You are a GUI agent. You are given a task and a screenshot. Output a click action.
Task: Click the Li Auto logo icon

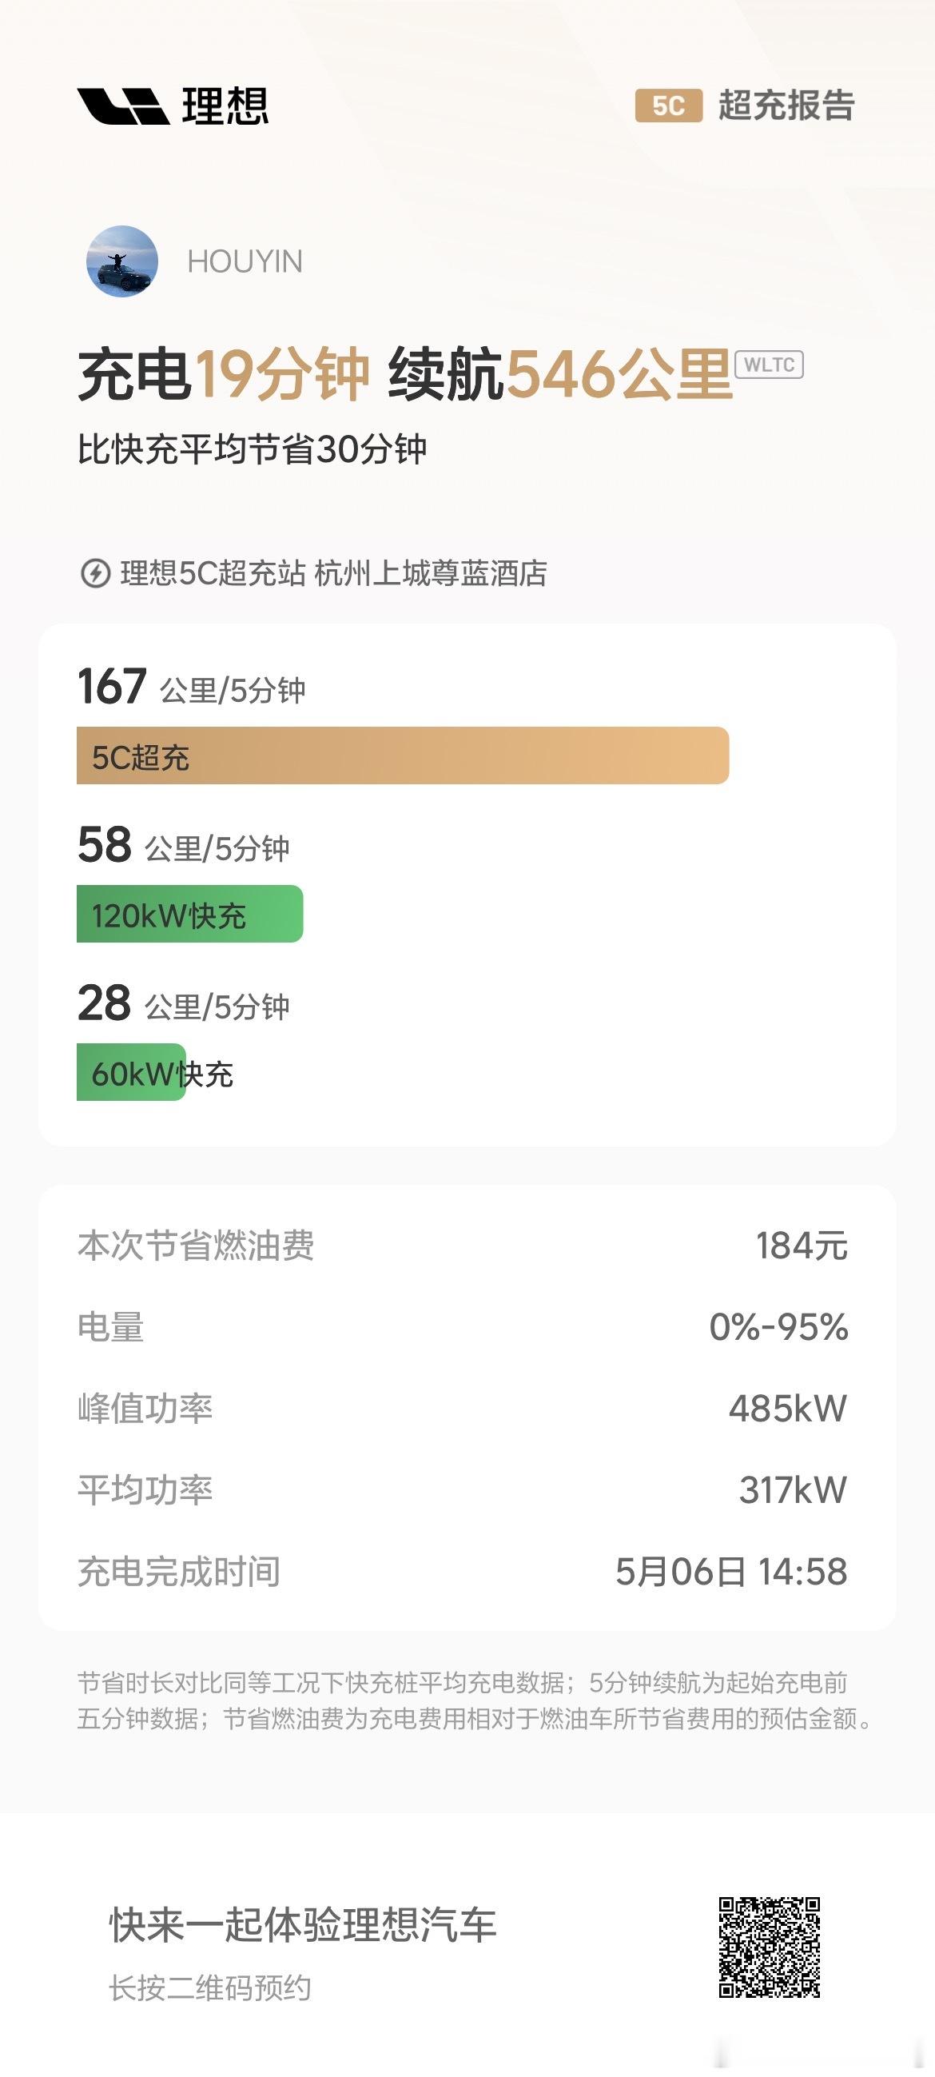tap(123, 106)
